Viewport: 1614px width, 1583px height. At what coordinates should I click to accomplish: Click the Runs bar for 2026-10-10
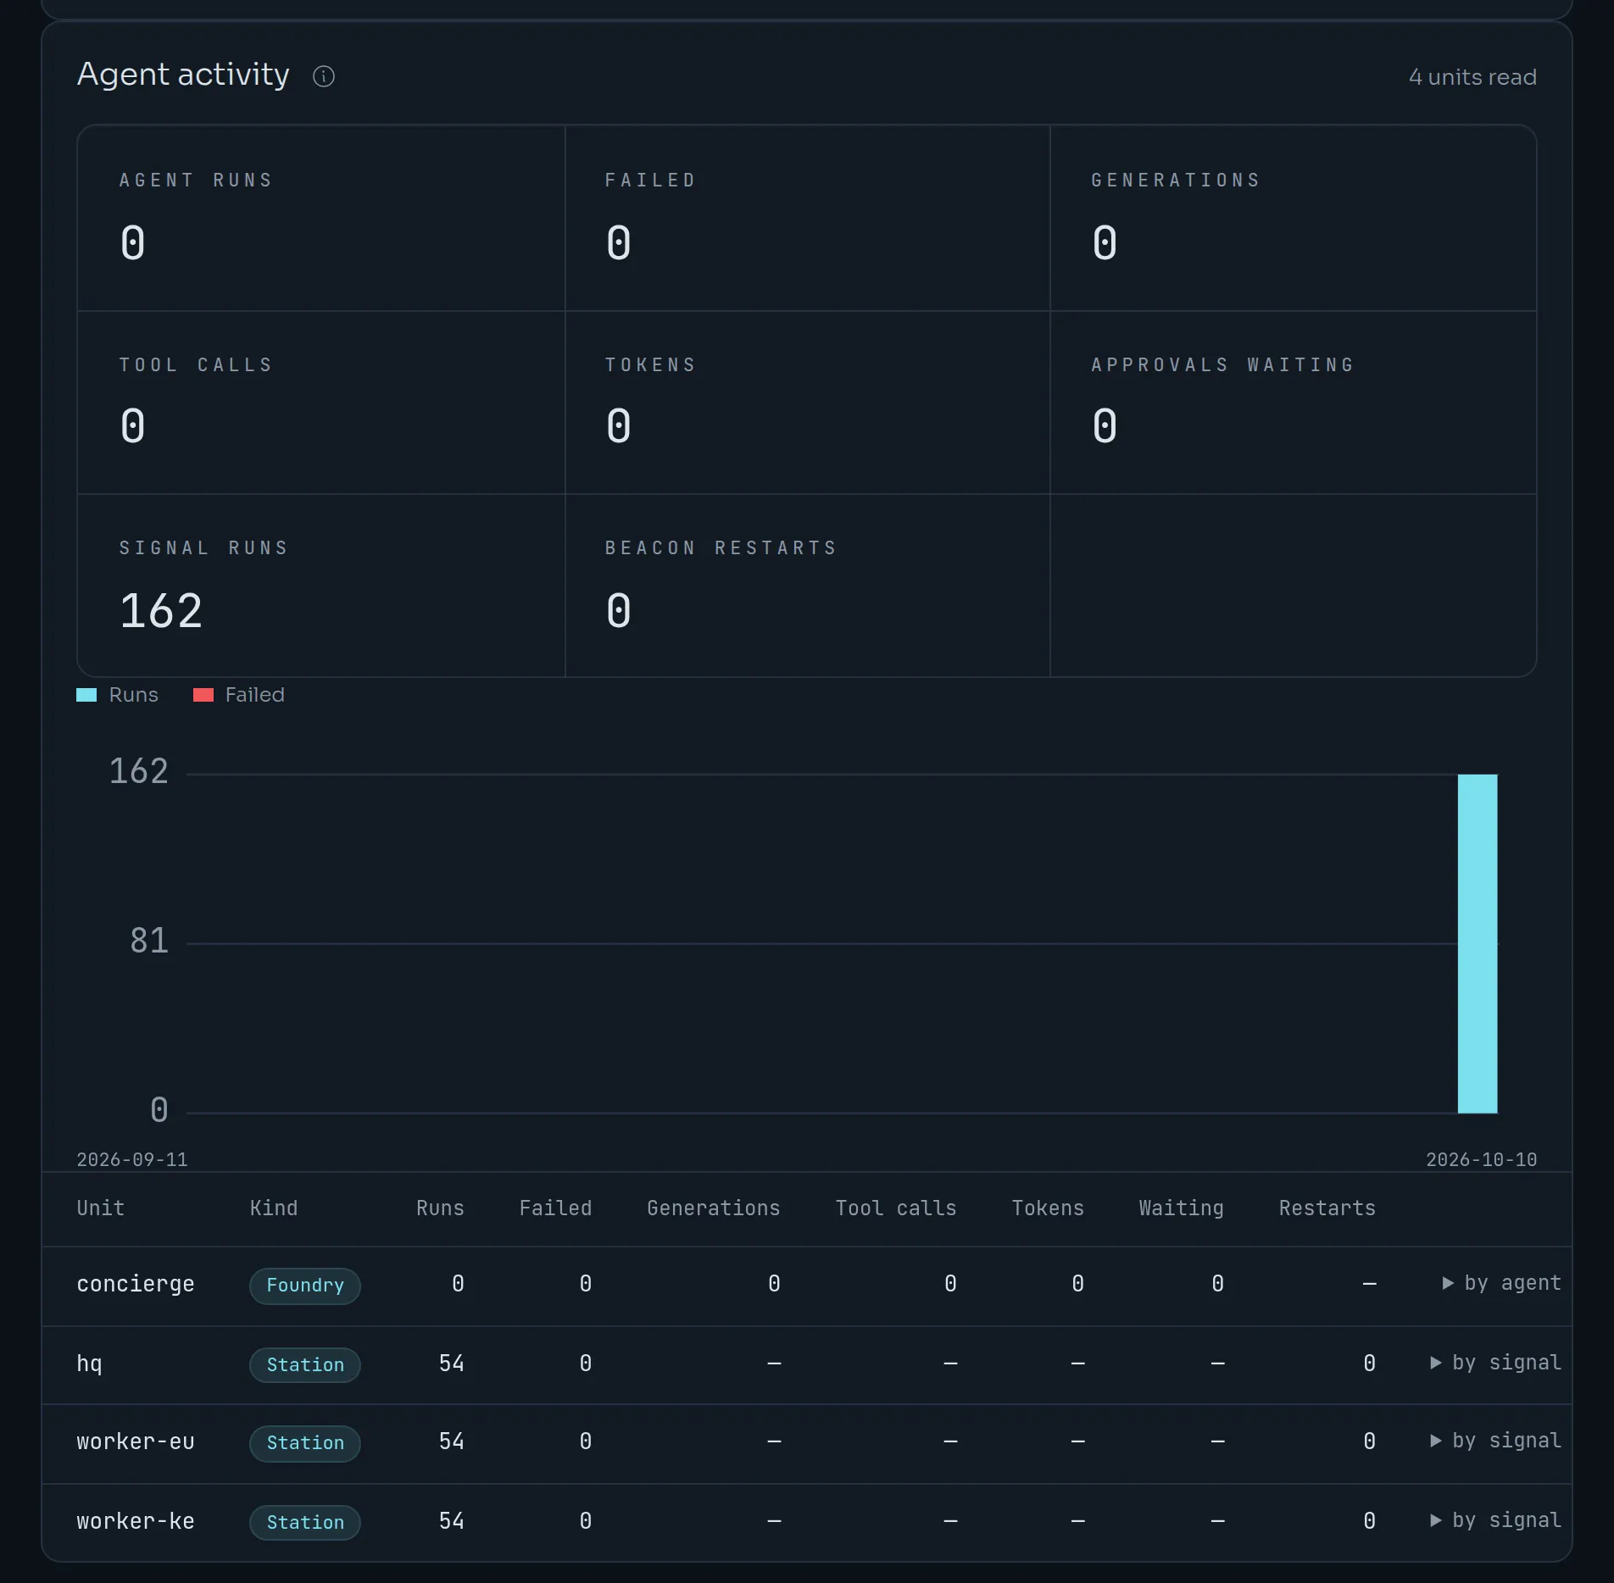1478,943
